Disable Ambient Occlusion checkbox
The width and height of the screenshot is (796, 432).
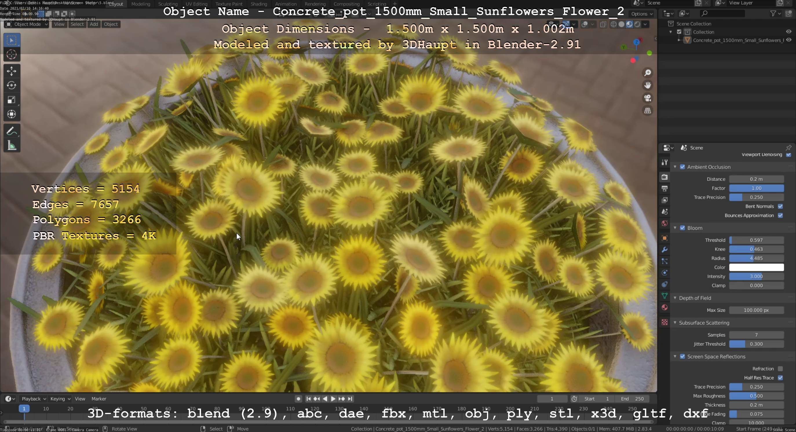pos(682,167)
